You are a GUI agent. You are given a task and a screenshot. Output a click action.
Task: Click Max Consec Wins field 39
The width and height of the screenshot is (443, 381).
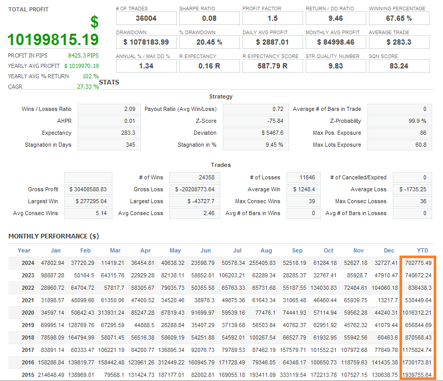click(x=304, y=201)
